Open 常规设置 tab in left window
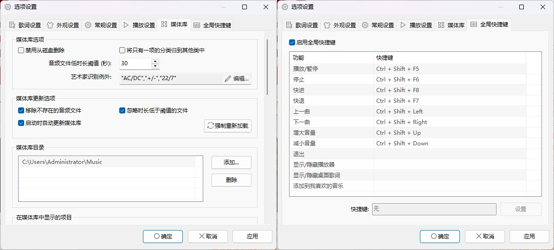Screen dimensions: 554x250 pyautogui.click(x=101, y=25)
